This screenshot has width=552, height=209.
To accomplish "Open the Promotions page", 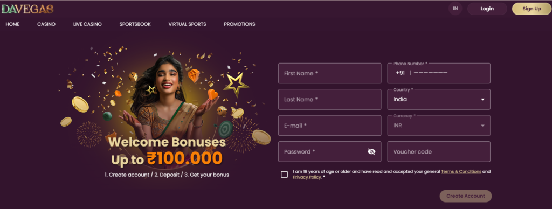I will coord(239,24).
